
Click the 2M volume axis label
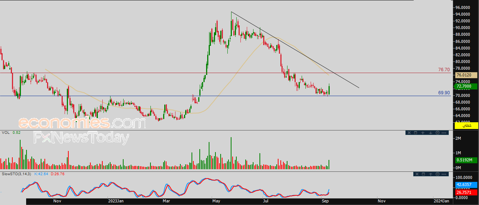click(x=458, y=139)
